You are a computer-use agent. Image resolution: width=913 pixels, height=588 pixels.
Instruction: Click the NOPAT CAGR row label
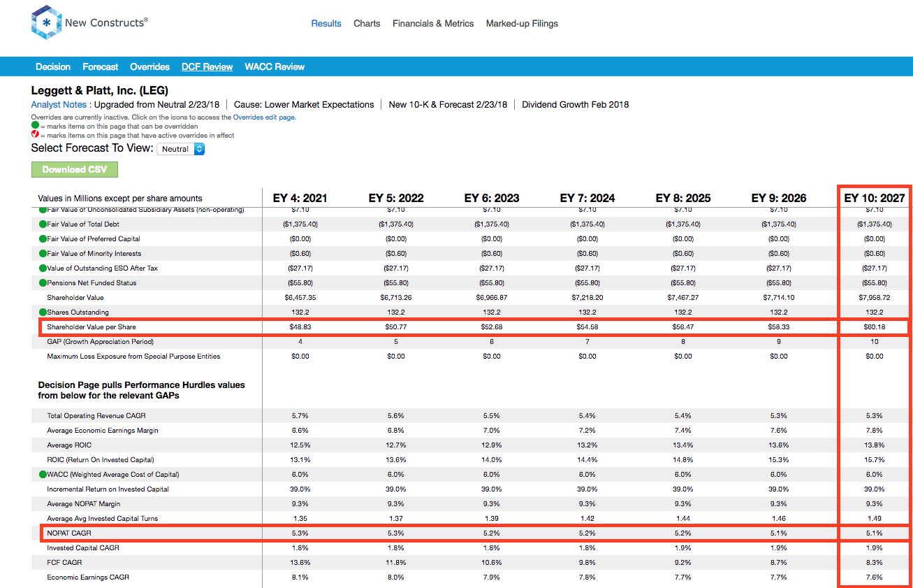pos(69,533)
